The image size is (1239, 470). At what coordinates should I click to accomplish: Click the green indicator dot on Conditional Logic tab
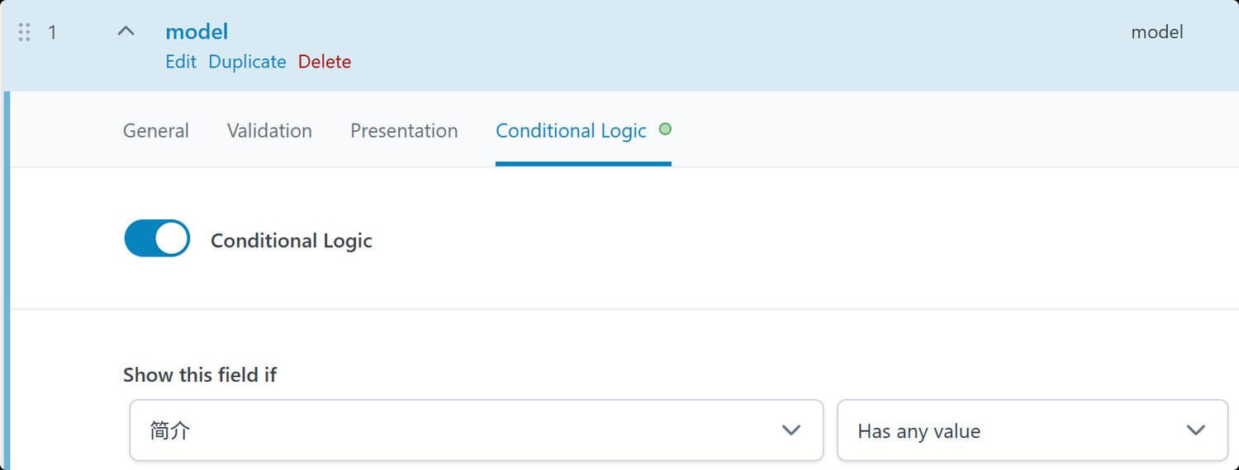665,129
